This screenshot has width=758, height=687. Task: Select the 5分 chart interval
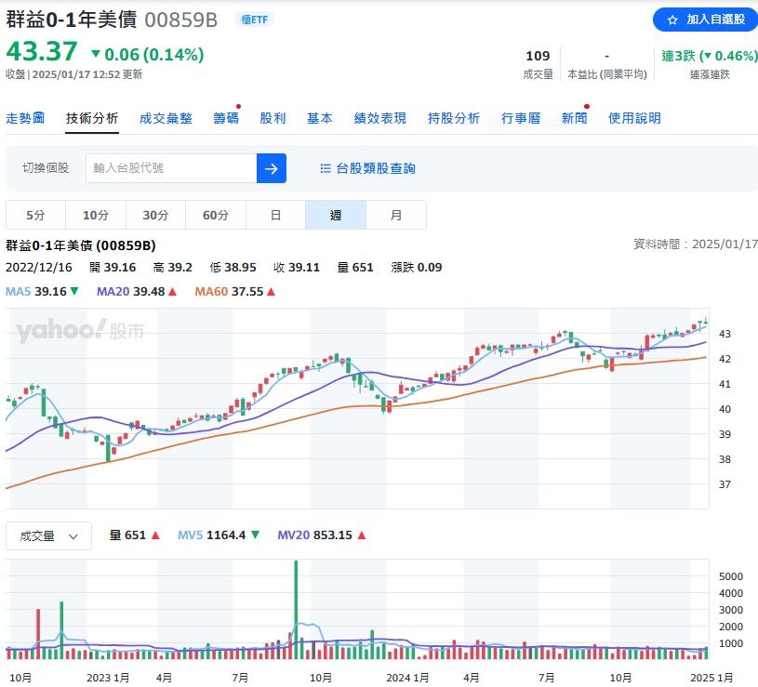click(x=35, y=214)
